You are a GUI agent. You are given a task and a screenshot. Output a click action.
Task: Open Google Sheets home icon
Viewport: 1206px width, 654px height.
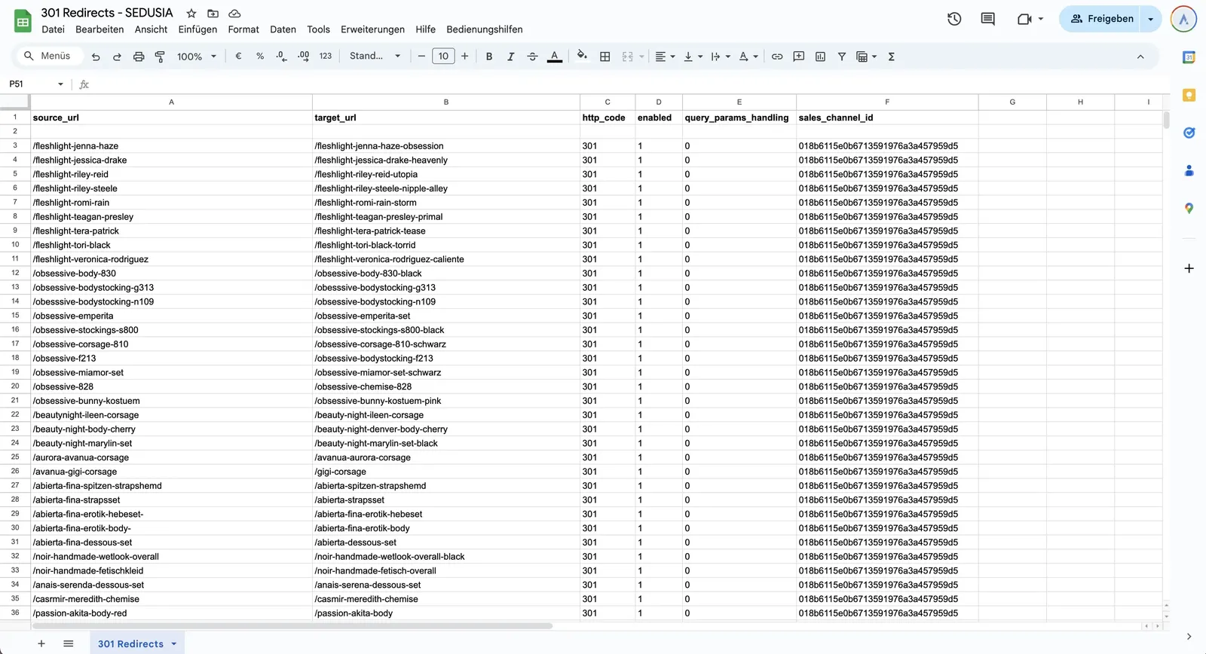tap(23, 21)
